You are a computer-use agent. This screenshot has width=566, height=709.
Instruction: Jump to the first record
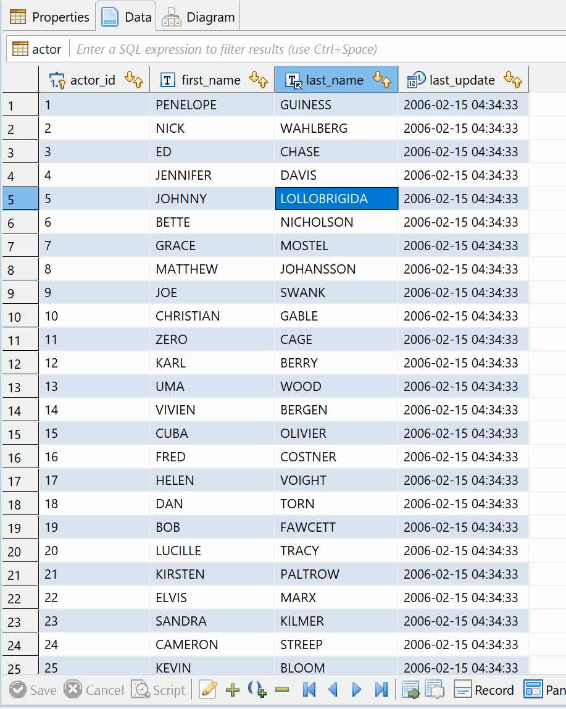309,690
